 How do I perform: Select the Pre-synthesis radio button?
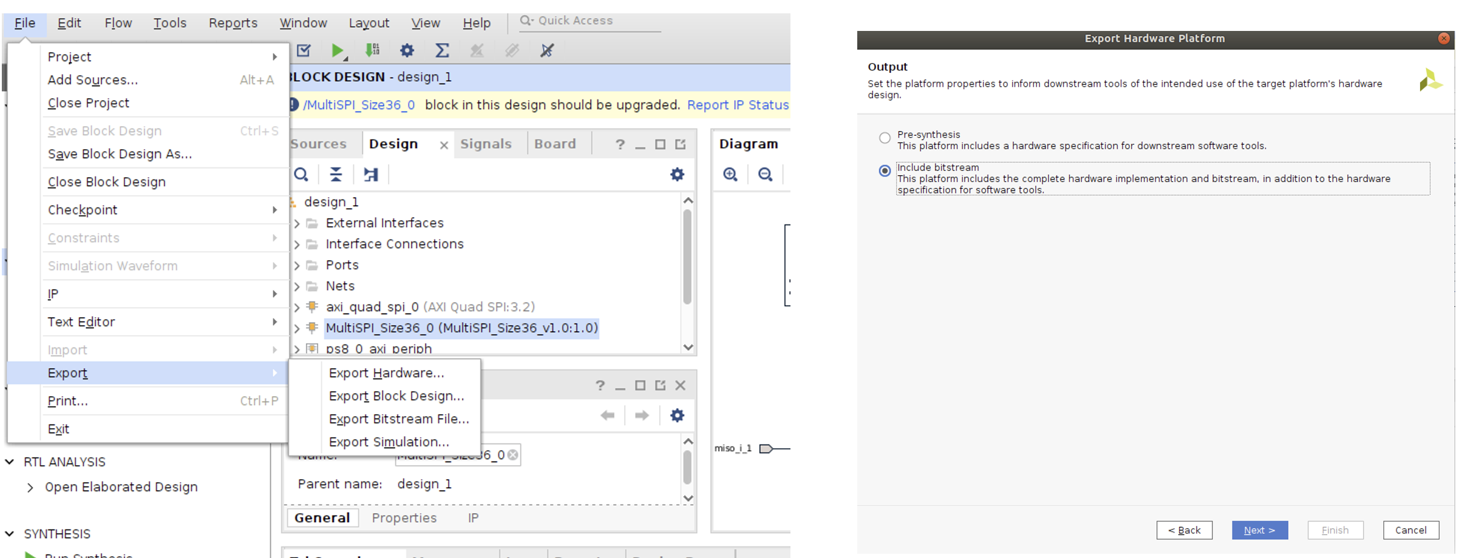pyautogui.click(x=885, y=138)
